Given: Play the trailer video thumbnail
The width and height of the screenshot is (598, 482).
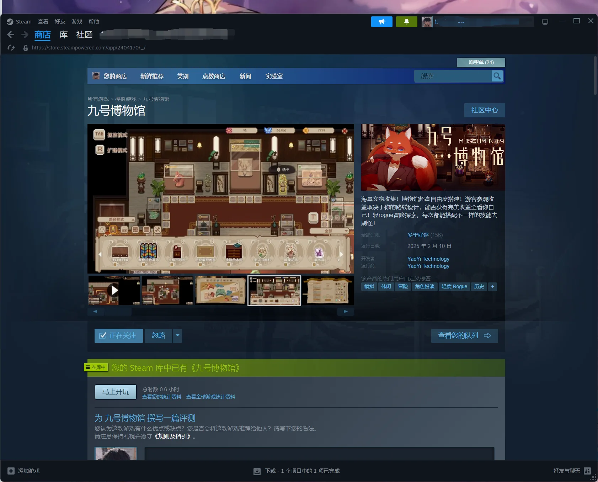Looking at the screenshot, I should point(114,290).
